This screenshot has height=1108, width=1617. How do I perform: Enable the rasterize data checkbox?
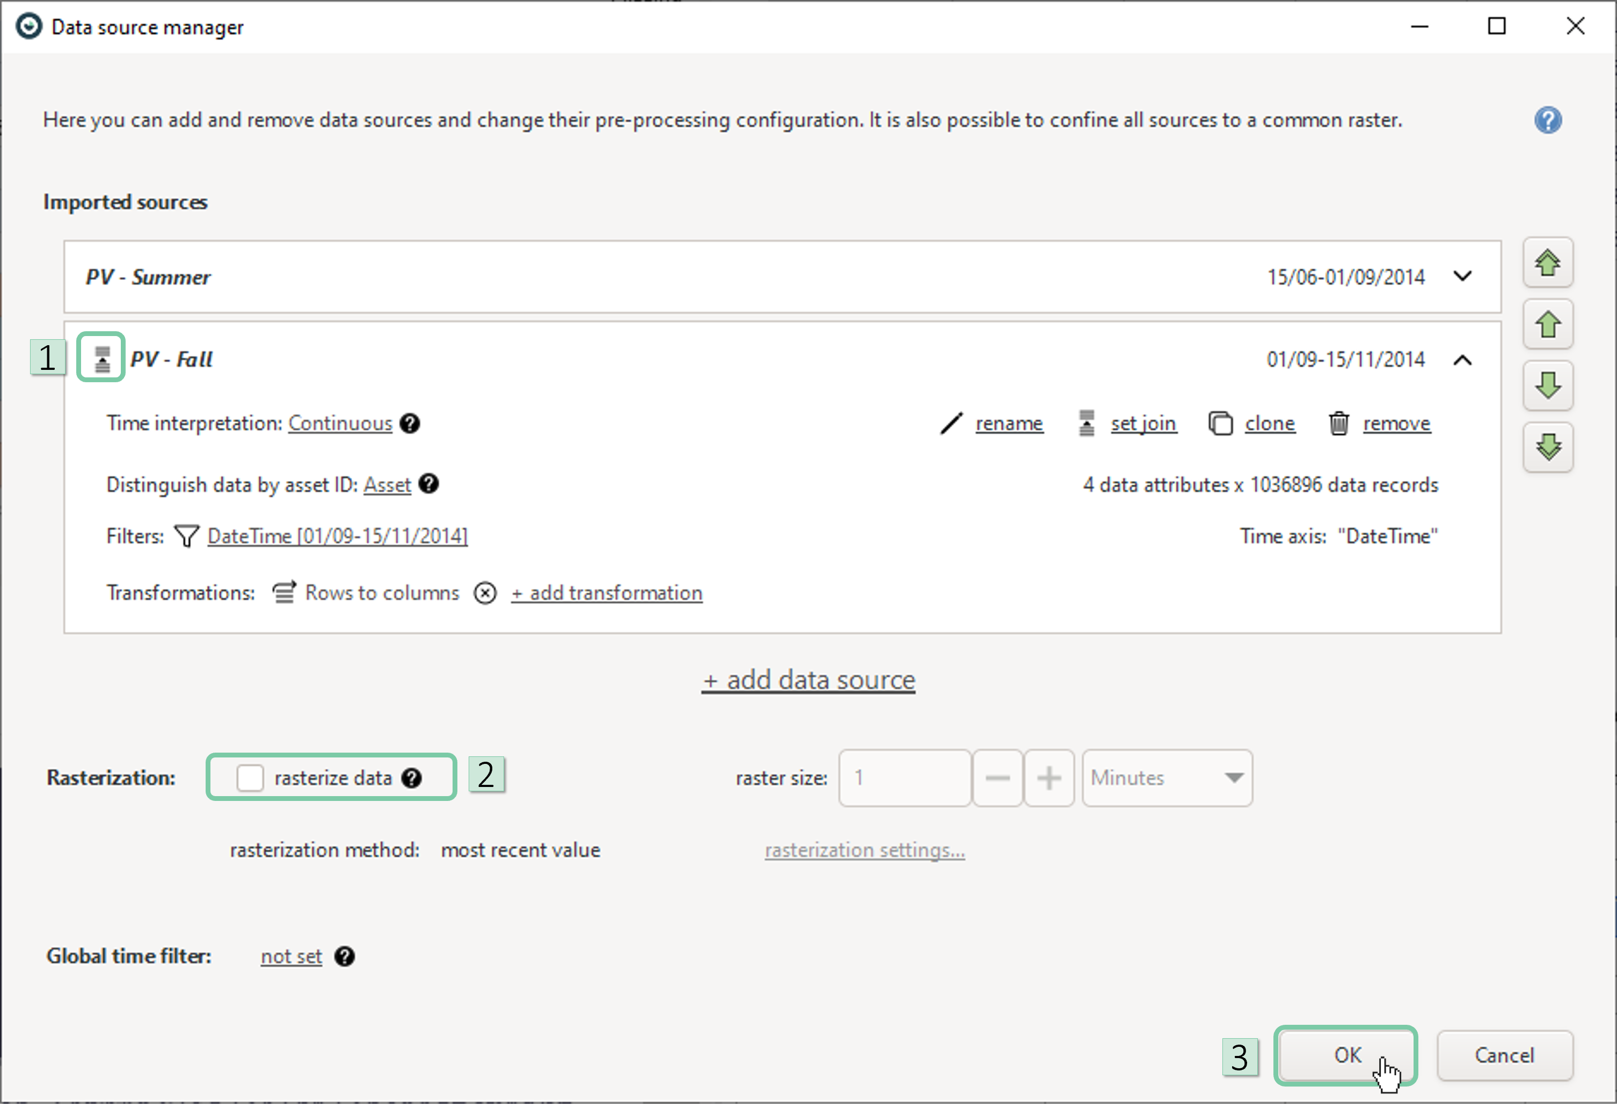250,778
